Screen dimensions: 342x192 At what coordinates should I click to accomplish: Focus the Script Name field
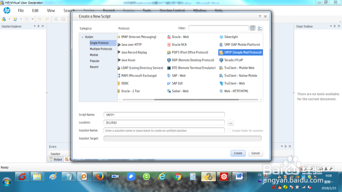pos(164,115)
